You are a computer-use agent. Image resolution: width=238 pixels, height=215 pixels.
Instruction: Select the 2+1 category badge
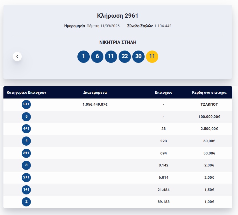[x=26, y=177]
